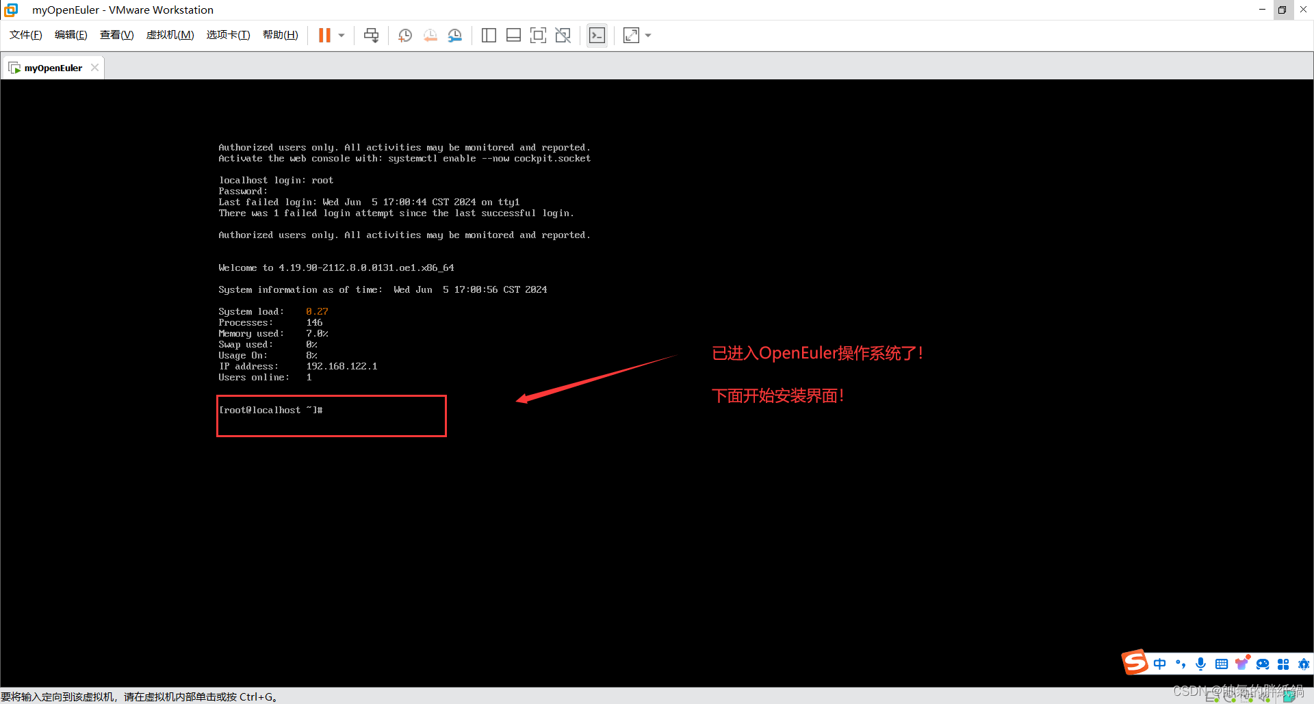Show or hide the library sidebar
The image size is (1314, 704).
tap(489, 36)
